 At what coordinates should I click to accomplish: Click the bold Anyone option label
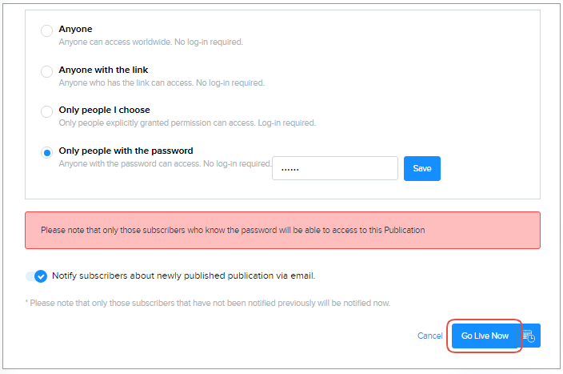(75, 29)
